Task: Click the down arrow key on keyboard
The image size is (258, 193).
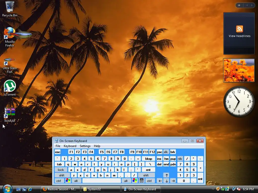Action: (167, 181)
